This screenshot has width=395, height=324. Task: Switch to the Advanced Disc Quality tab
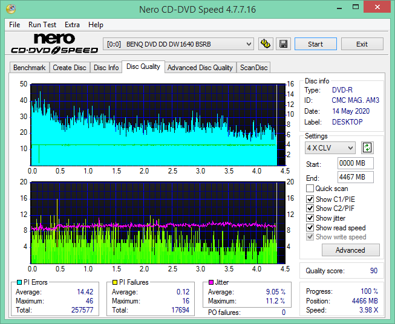pos(200,68)
